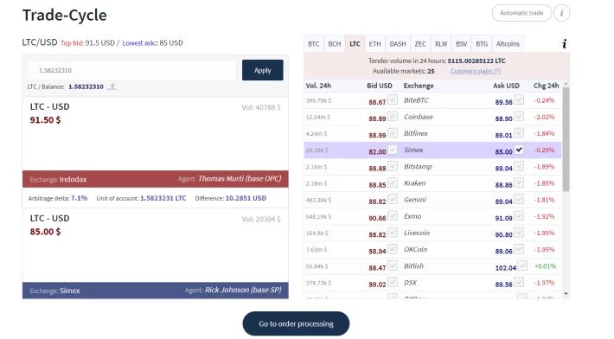Check the DSX bid checkbox
The width and height of the screenshot is (614, 339).
[x=393, y=282]
